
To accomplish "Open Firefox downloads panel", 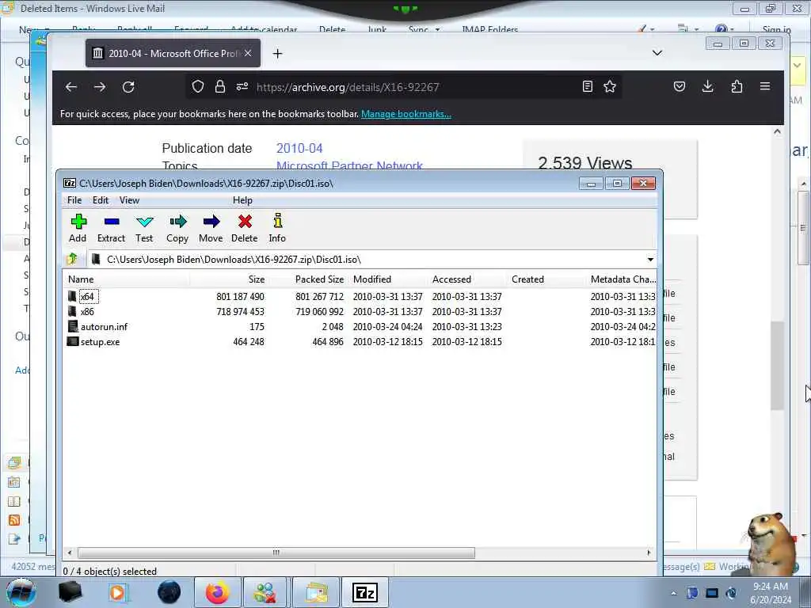I will 708,86.
